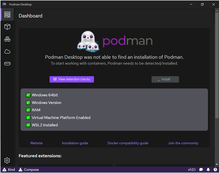Click the Compose download icon in status bar
The image size is (219, 173).
tap(21, 170)
